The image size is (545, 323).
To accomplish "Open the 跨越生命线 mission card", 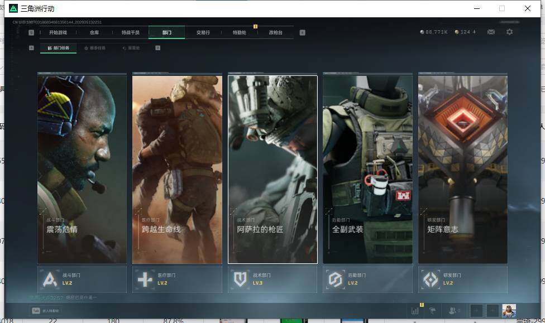I will tap(177, 169).
